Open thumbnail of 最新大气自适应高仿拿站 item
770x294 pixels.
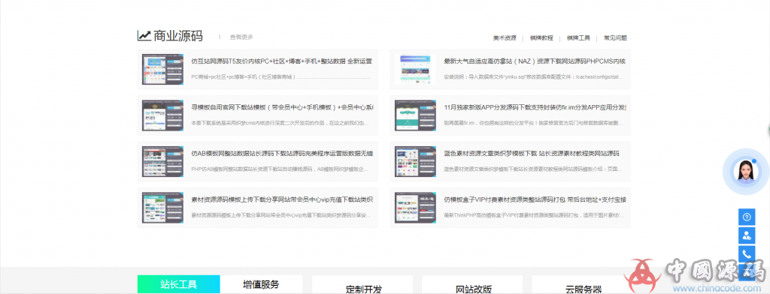click(415, 69)
